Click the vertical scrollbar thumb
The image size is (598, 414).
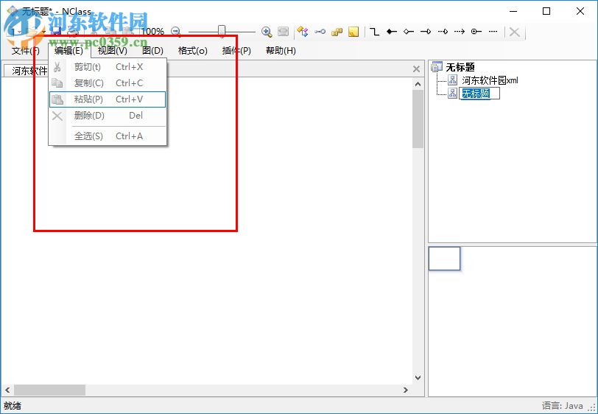[418, 119]
